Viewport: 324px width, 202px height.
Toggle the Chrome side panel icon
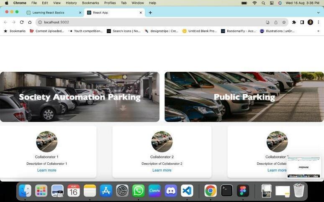(302, 22)
